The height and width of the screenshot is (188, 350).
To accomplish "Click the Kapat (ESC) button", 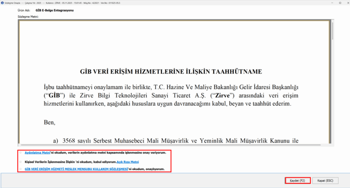I will tap(325, 181).
